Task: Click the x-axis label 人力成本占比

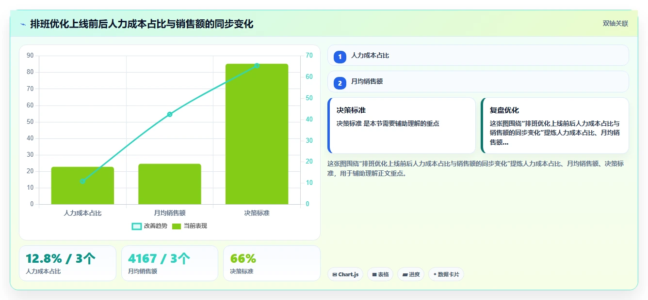Action: pos(82,213)
